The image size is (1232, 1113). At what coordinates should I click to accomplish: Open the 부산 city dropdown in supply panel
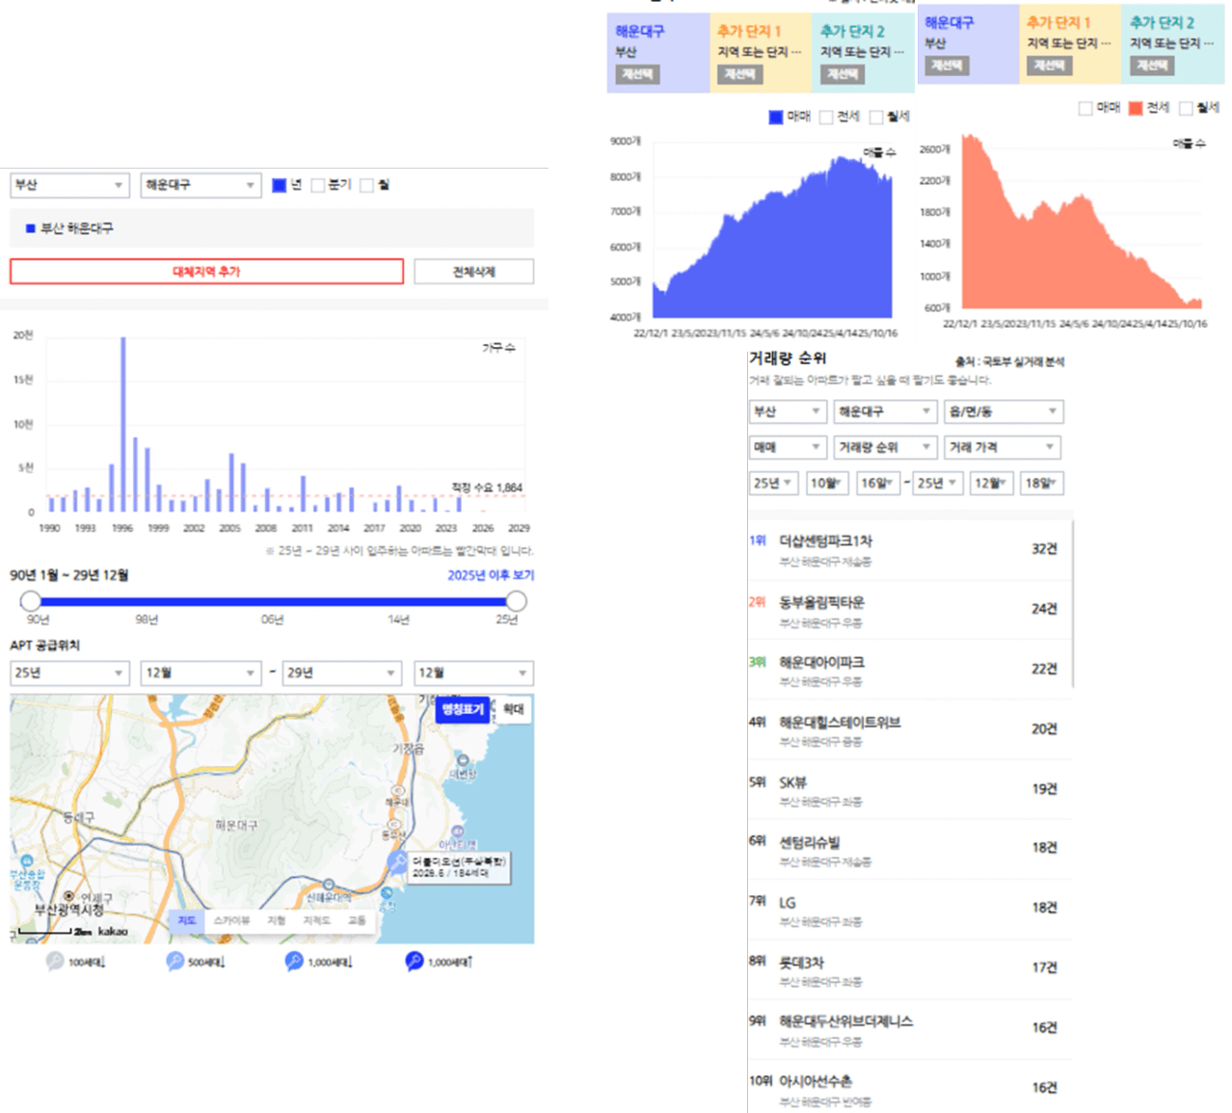pos(69,185)
